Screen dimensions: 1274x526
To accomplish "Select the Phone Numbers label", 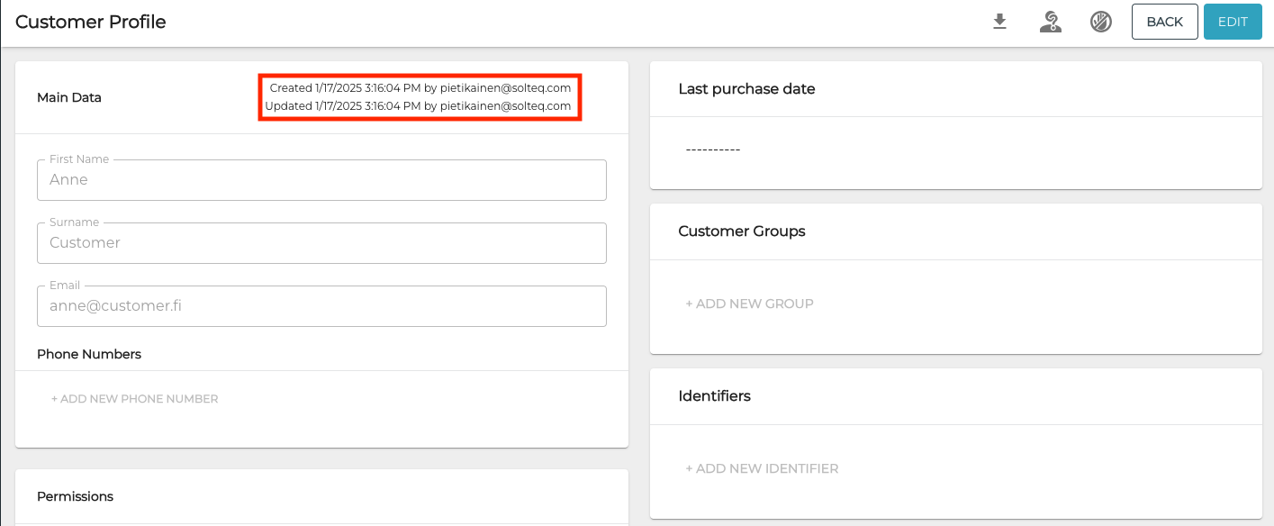I will [x=89, y=354].
